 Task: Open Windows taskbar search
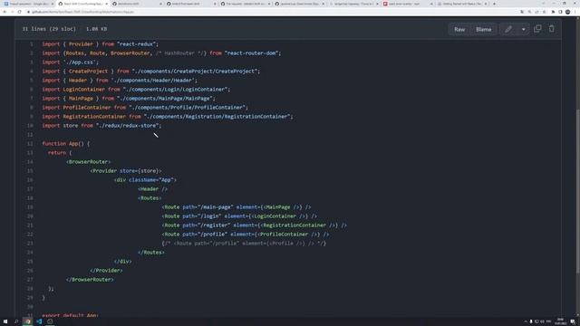tap(16, 321)
